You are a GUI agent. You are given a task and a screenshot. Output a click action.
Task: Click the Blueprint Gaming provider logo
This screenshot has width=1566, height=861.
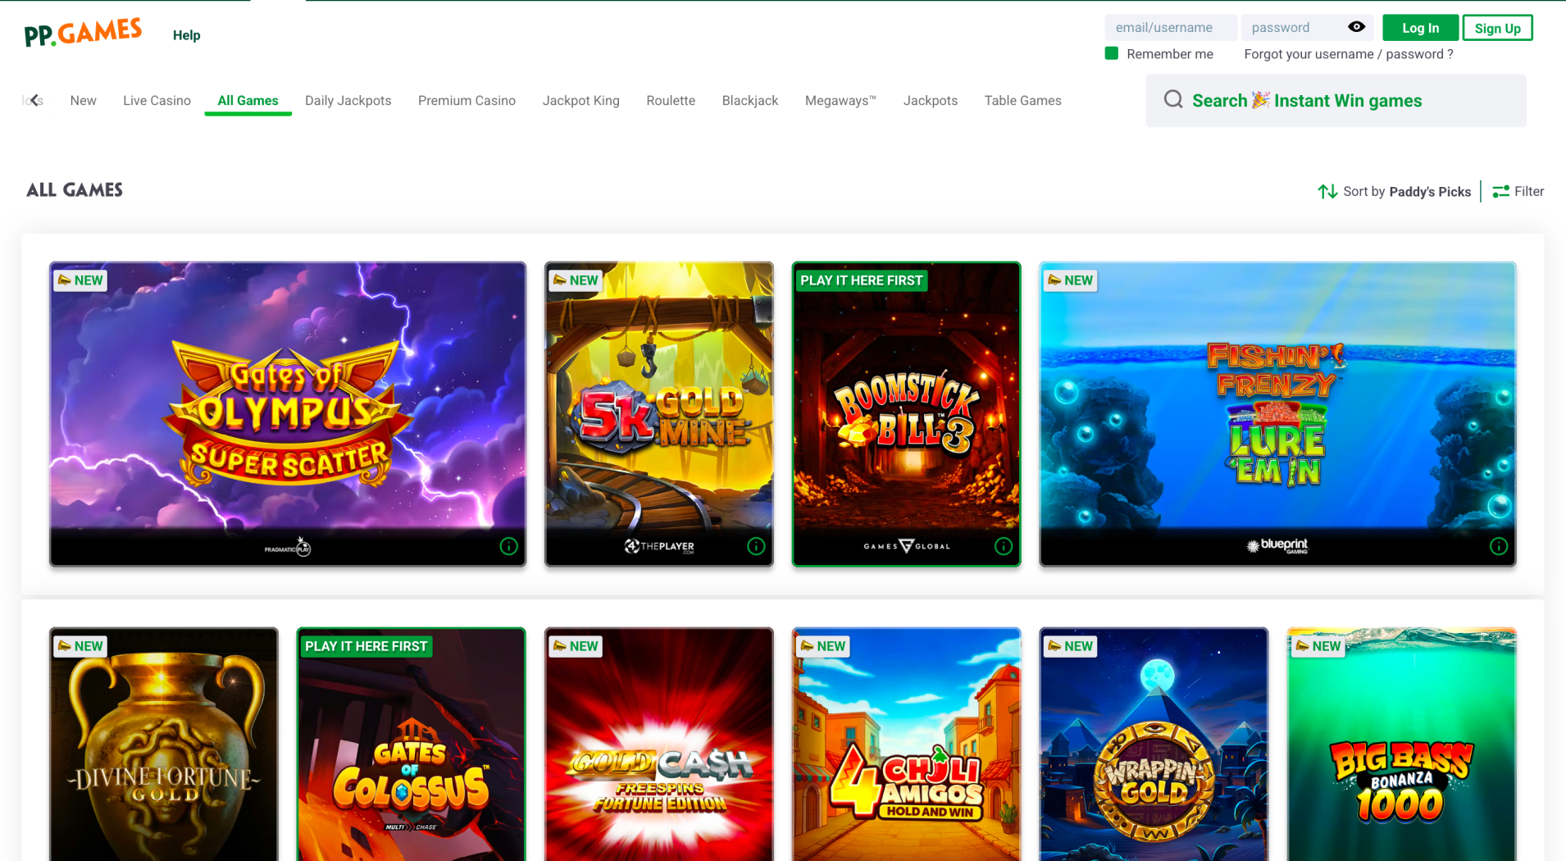1277,545
